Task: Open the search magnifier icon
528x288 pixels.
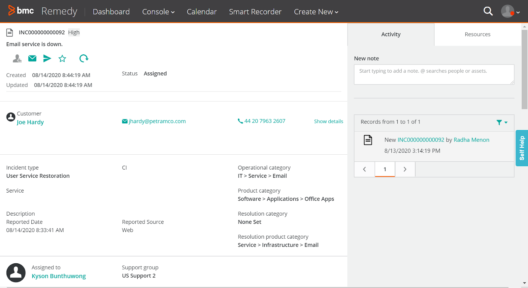Action: click(488, 11)
